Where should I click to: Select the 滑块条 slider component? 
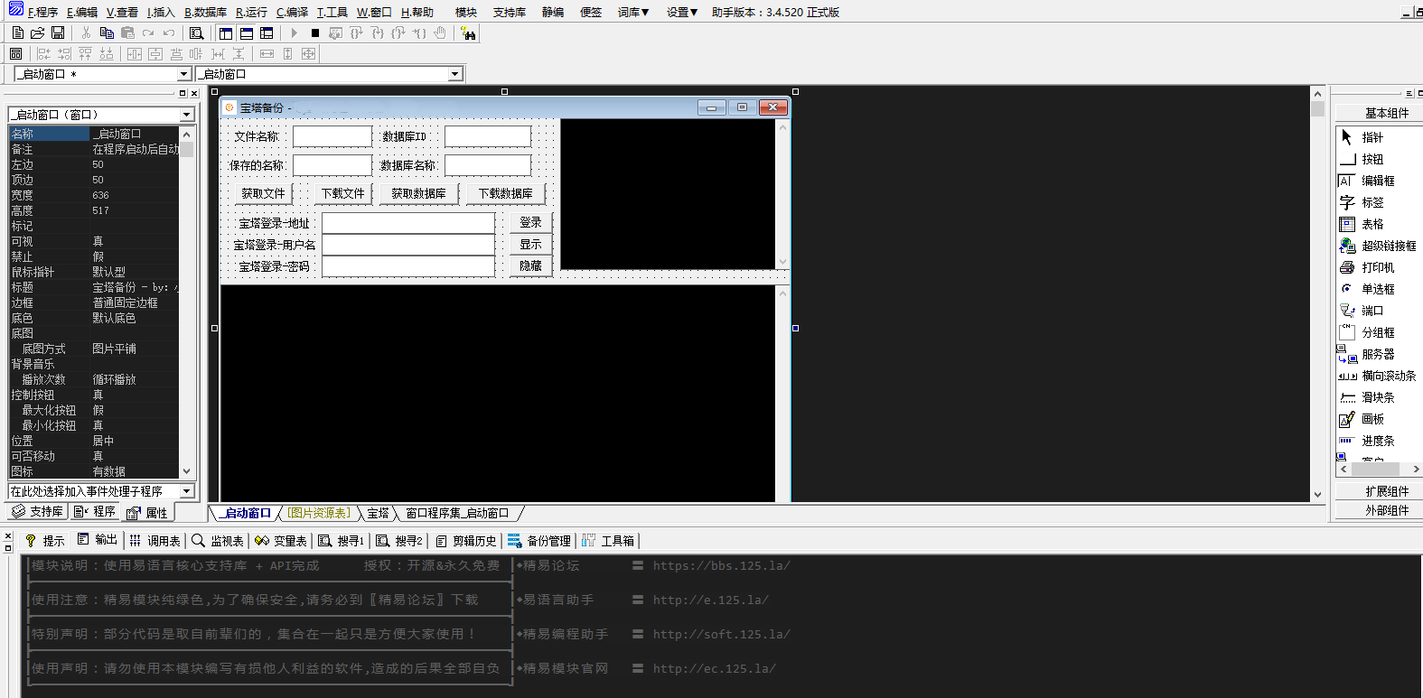pyautogui.click(x=1377, y=397)
